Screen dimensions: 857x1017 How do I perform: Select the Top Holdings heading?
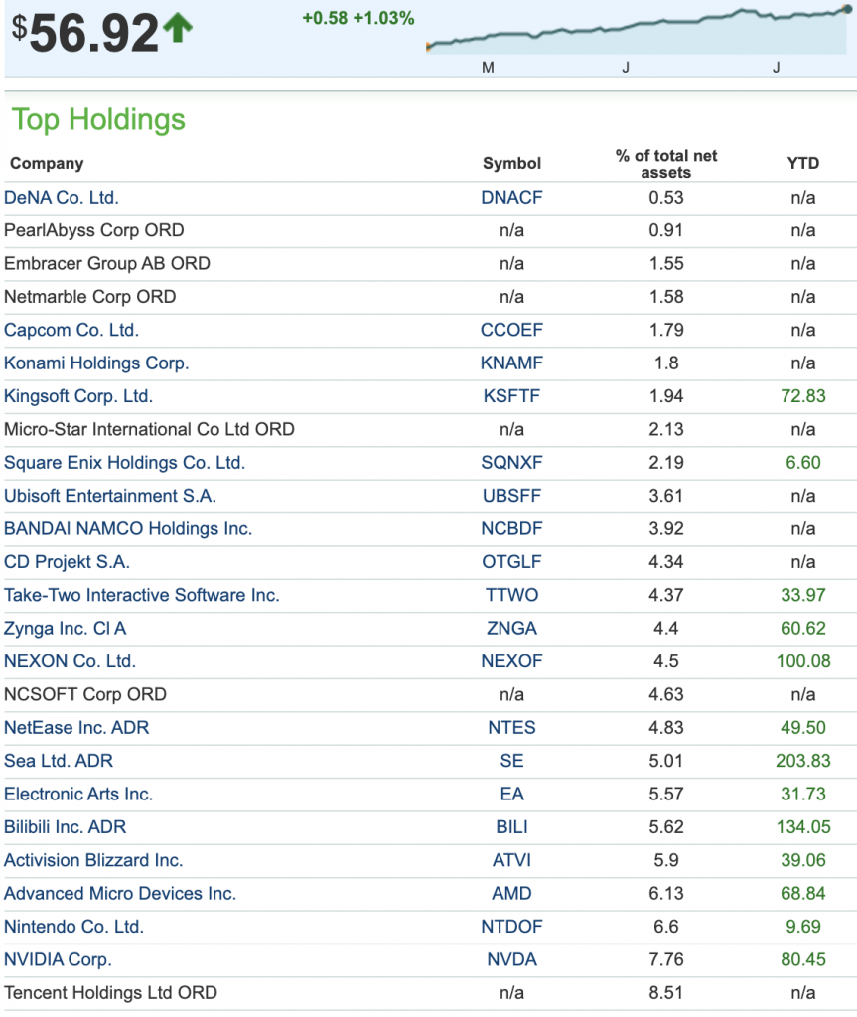[98, 119]
